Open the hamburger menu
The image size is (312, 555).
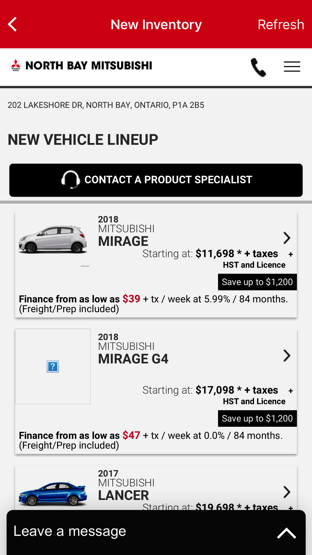click(x=292, y=66)
